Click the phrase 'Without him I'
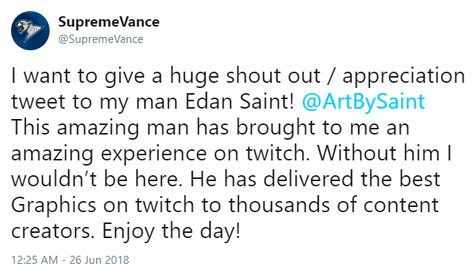The height and width of the screenshot is (275, 475). click(x=385, y=153)
